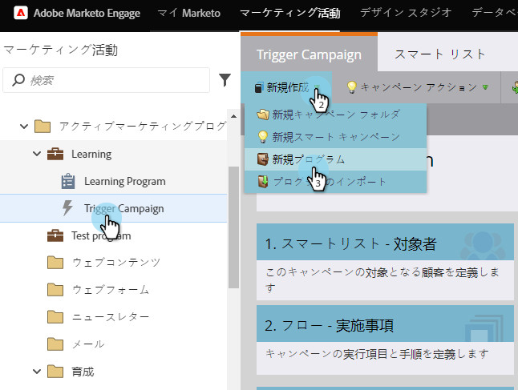Click the tree panel vertical scrollbar thumb

click(233, 227)
